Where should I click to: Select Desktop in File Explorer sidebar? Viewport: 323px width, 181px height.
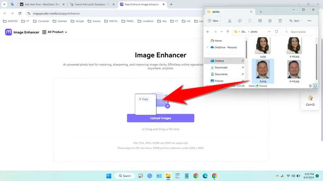(x=224, y=61)
